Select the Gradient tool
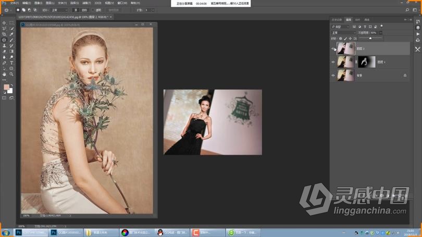The height and width of the screenshot is (237, 422). [x=11, y=51]
